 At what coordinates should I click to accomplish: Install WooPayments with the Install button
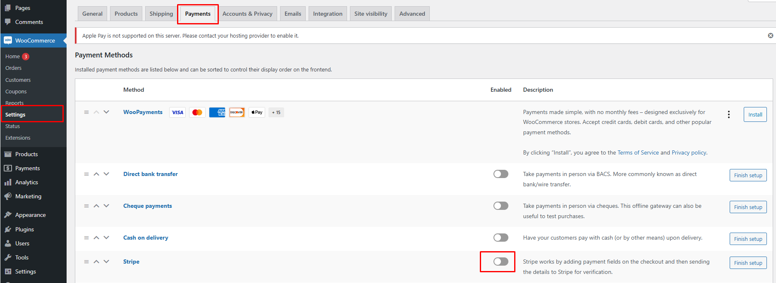[755, 114]
